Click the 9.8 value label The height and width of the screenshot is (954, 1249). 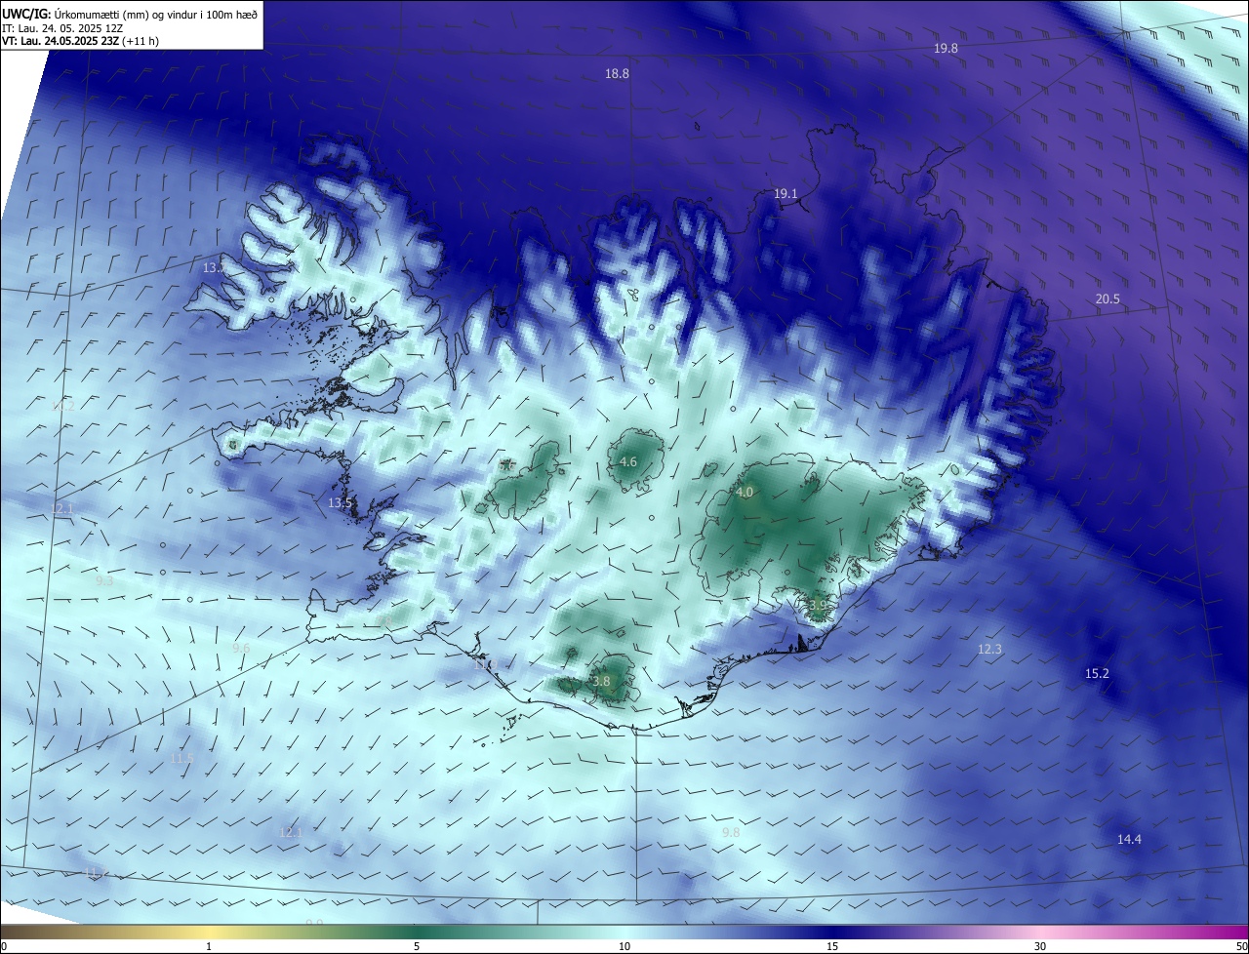pos(731,833)
